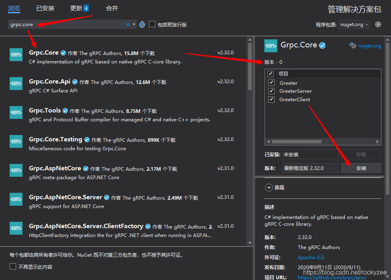Viewport: 391px width, 280px height.
Task: Click the 已安装 未安装 field
Action: pos(310,155)
